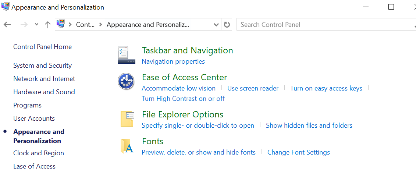Expand the breadcrumb chevron after Cont...
Image resolution: width=416 pixels, height=184 pixels.
[100, 25]
